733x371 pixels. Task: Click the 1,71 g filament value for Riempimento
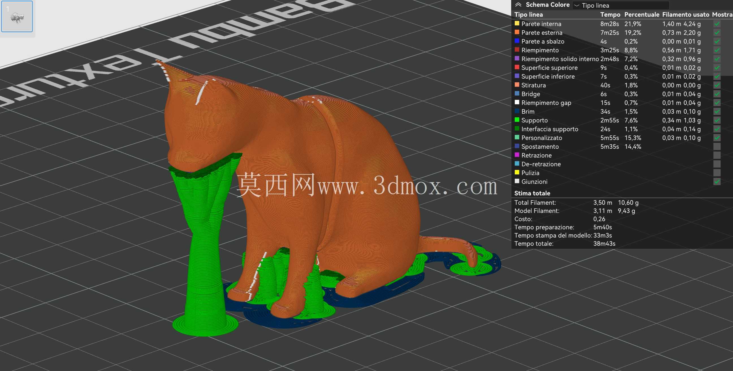click(x=692, y=50)
